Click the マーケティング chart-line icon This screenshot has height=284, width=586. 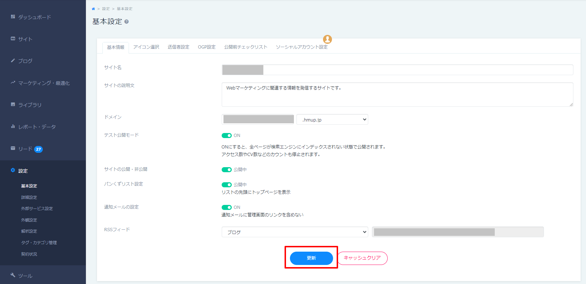[13, 82]
